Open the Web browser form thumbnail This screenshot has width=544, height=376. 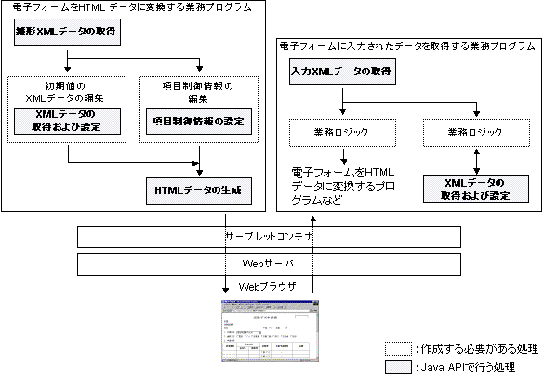click(x=270, y=331)
